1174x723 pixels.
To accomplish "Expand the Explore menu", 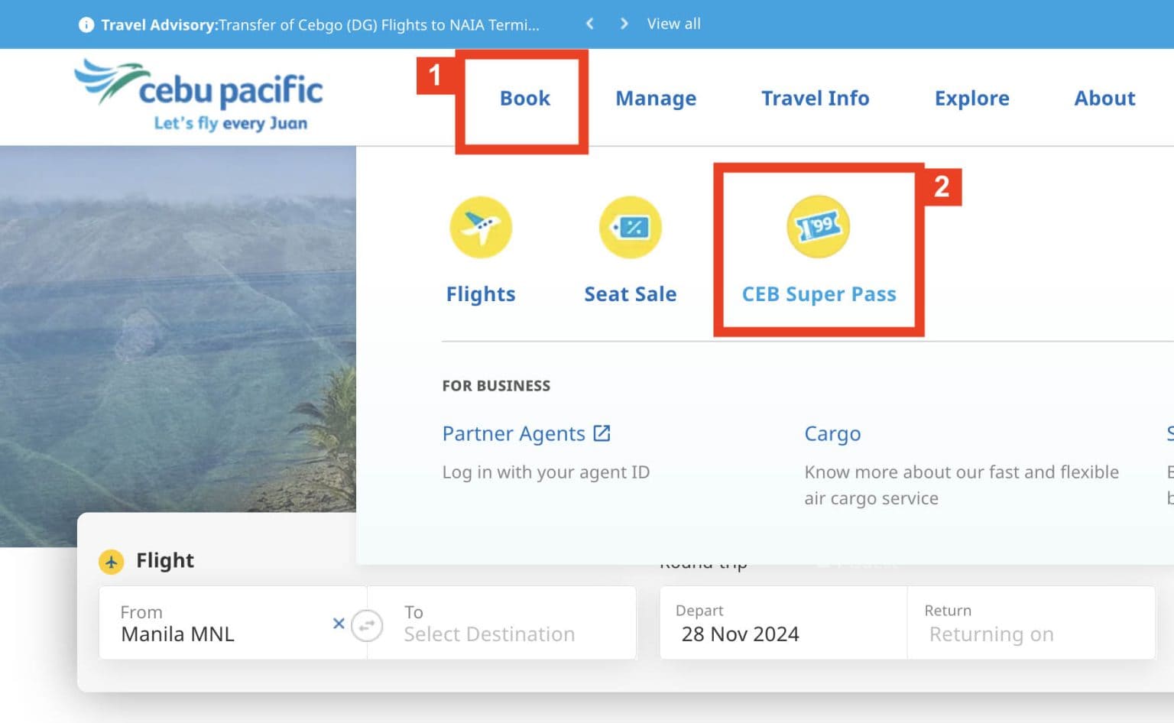I will pyautogui.click(x=971, y=99).
